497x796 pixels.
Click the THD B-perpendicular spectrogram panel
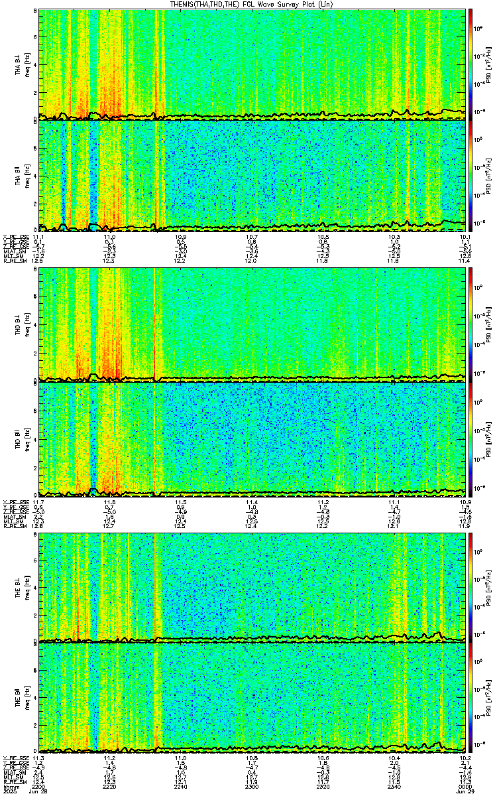pyautogui.click(x=252, y=323)
